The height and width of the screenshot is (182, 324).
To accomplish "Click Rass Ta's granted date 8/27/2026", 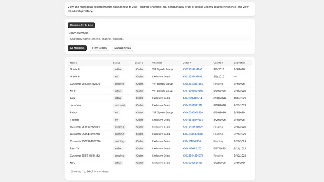I will (x=220, y=148).
